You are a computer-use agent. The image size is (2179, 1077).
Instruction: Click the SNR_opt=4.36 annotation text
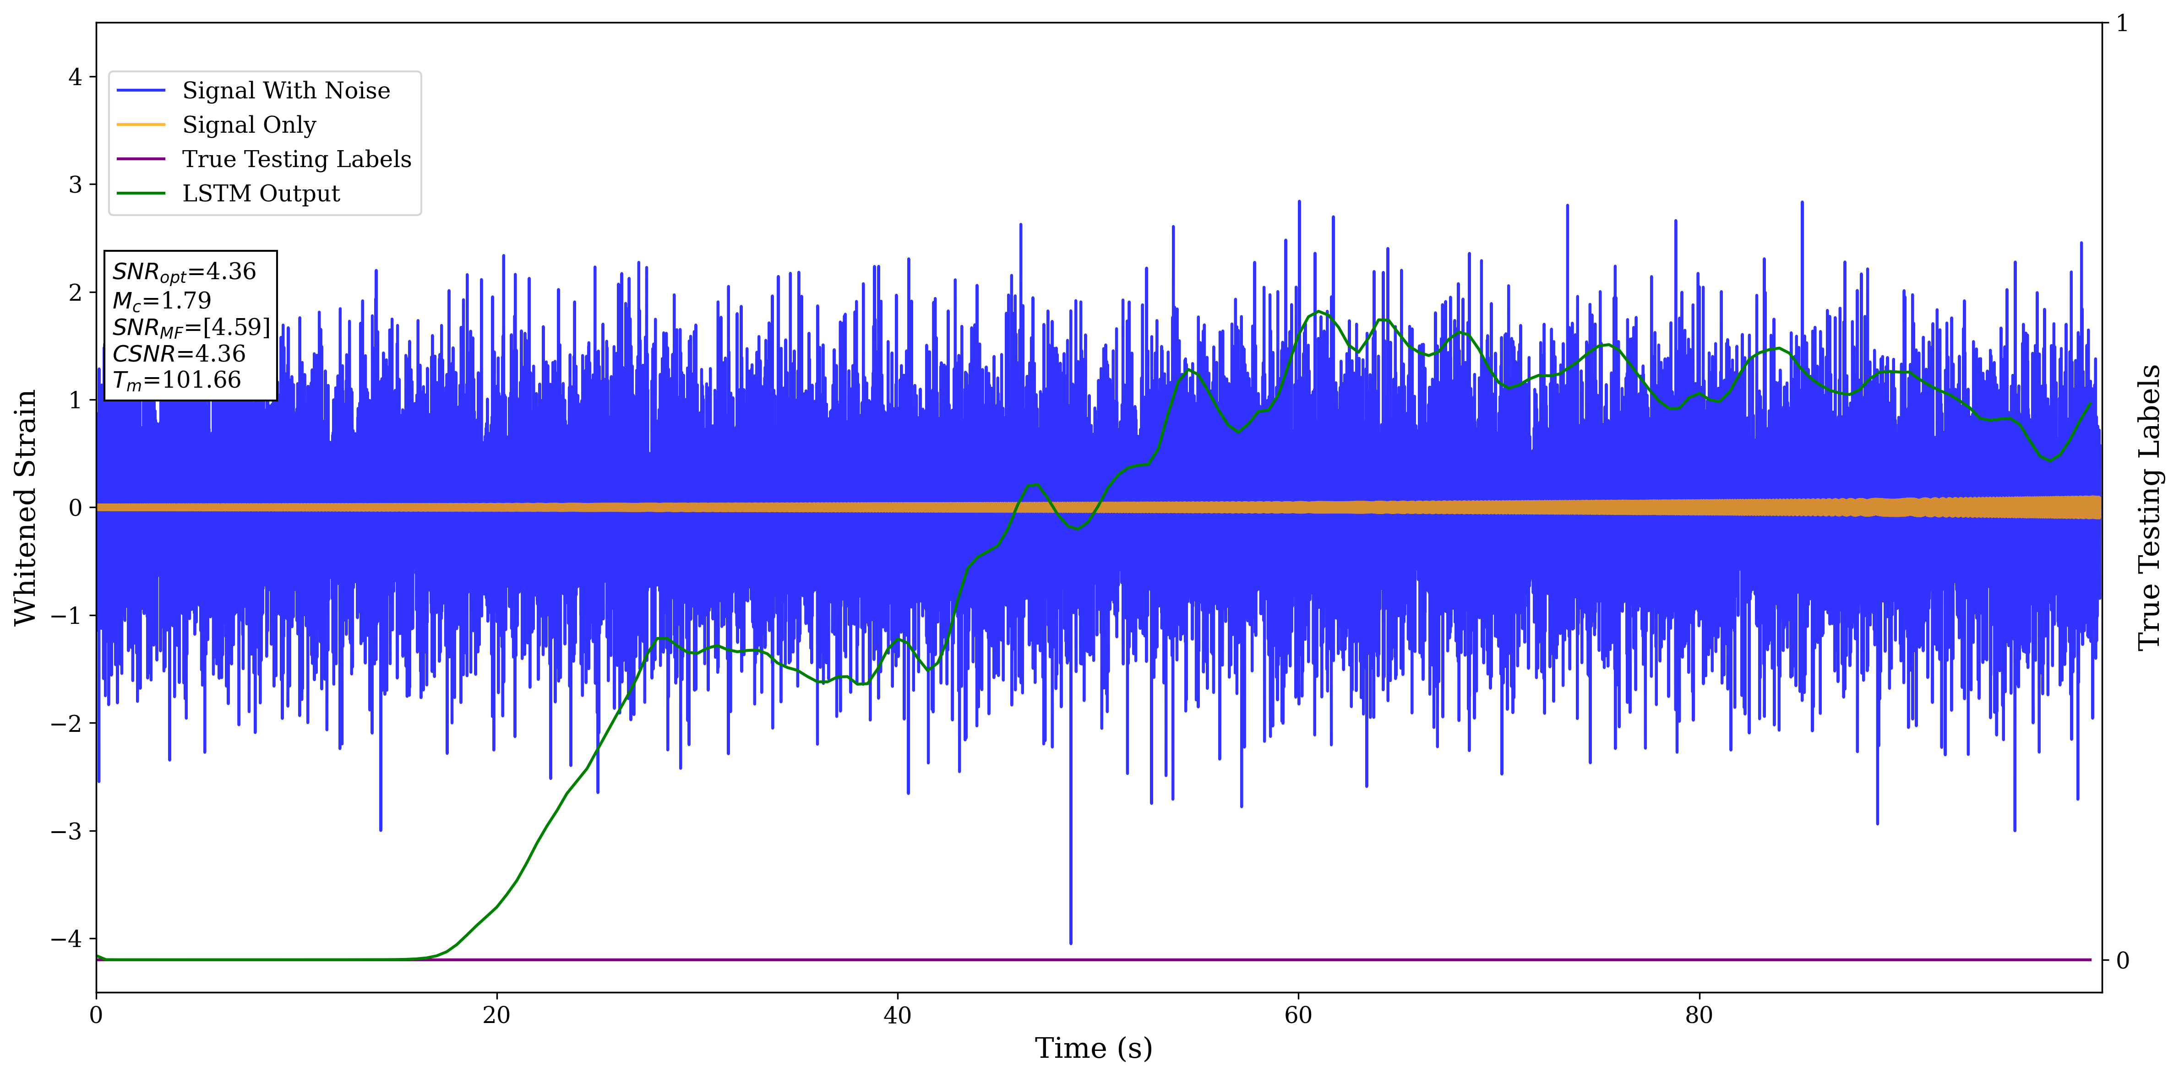click(x=184, y=272)
